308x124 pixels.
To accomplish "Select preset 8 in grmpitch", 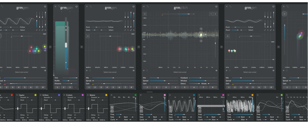I will point(213,87).
